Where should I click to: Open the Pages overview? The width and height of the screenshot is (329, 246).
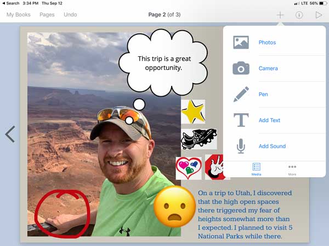pos(47,15)
